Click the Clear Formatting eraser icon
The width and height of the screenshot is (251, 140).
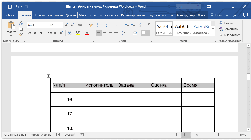tap(90, 25)
